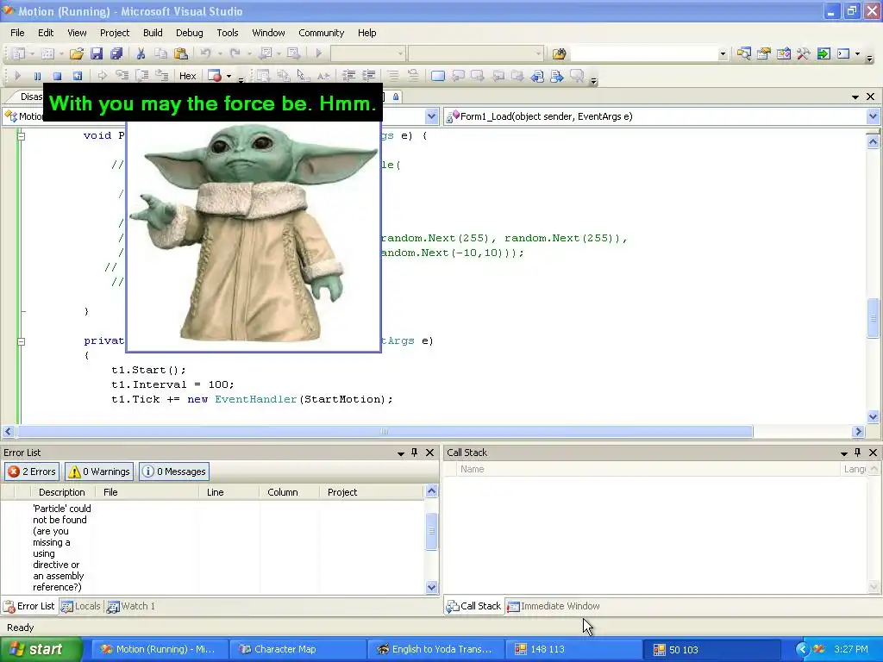883x662 pixels.
Task: Pause debugging with Break All button
Action: click(37, 76)
